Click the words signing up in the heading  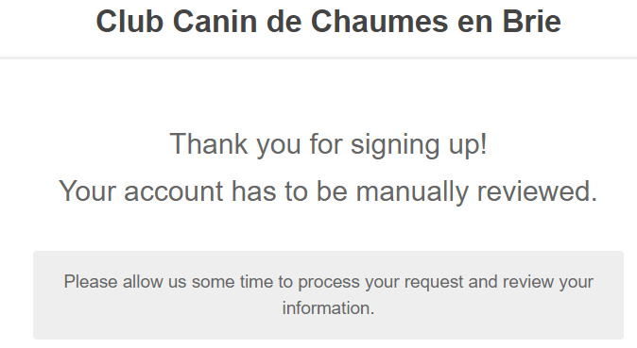click(x=419, y=145)
